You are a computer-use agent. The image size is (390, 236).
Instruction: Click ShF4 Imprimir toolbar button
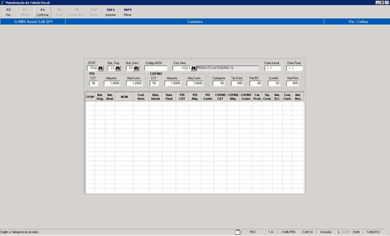110,12
